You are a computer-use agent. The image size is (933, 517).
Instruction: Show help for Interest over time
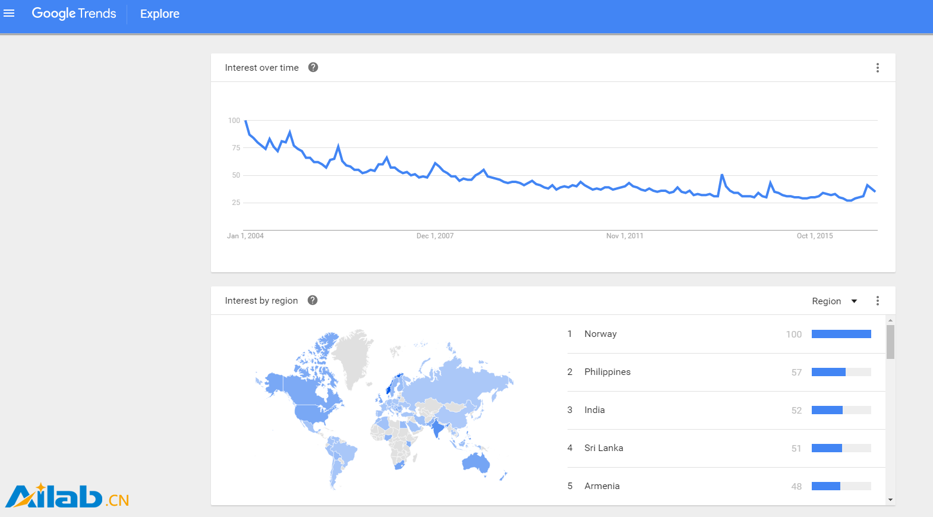pyautogui.click(x=313, y=67)
